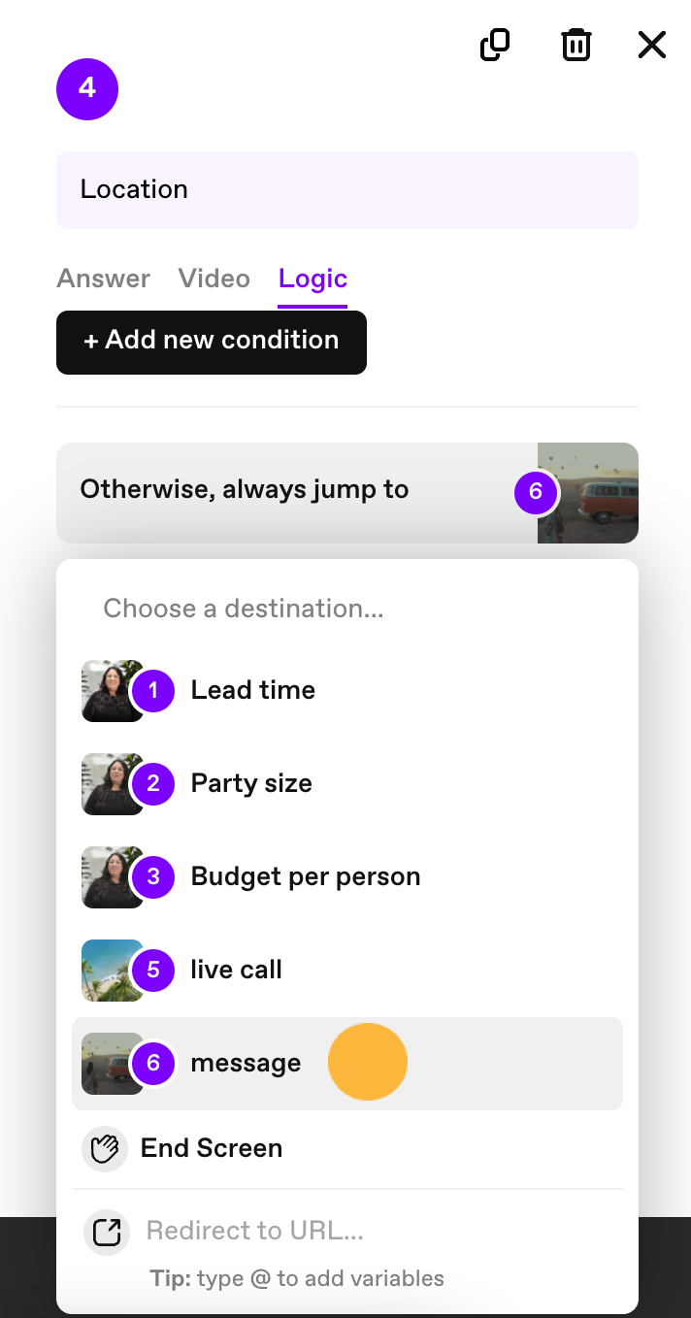Click the Location title field
This screenshot has width=691, height=1318.
pos(347,189)
